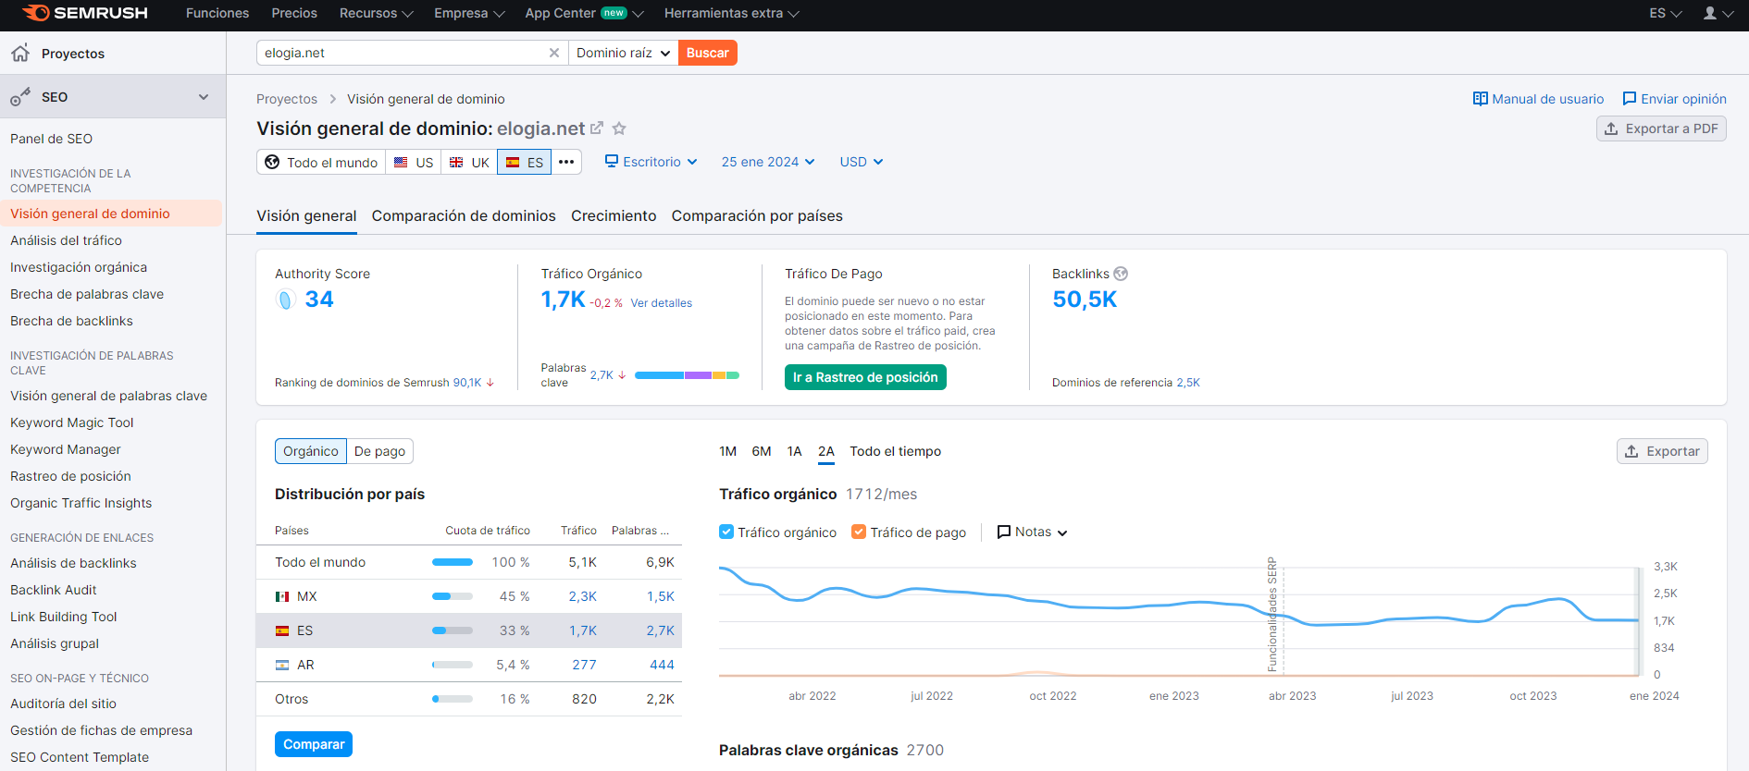Screen dimensions: 1749x771
Task: Open the 25 ene 2024 date dropdown
Action: [x=768, y=162]
